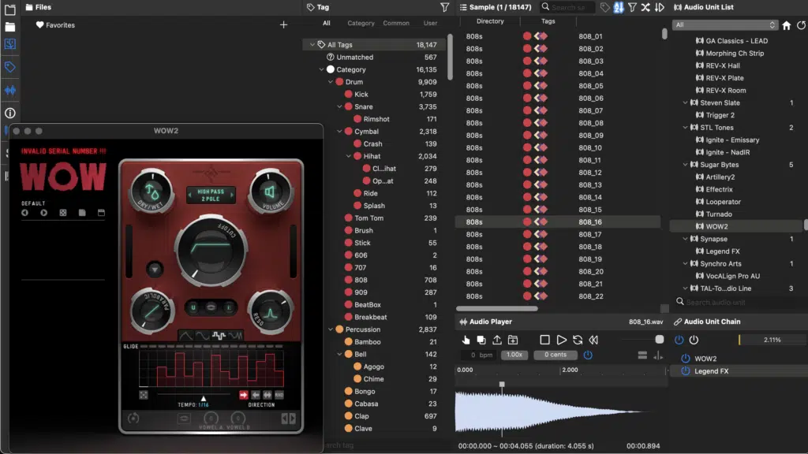808x454 pixels.
Task: Set WOW2 direction to forward arrow
Action: point(243,395)
